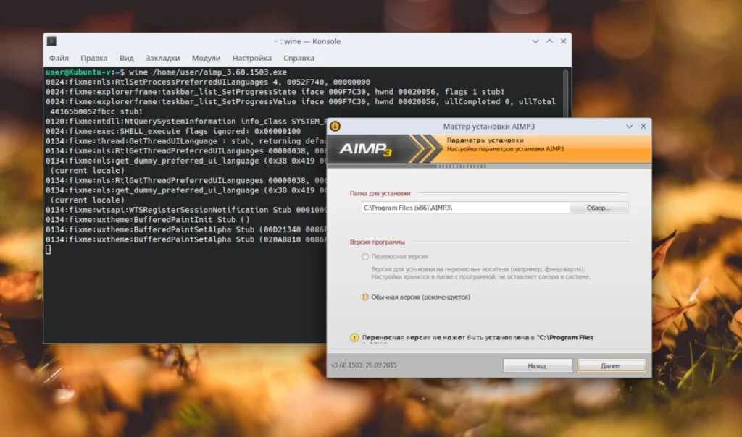Click the Konsole window title text
Screen dimensions: 742x437
click(x=307, y=41)
